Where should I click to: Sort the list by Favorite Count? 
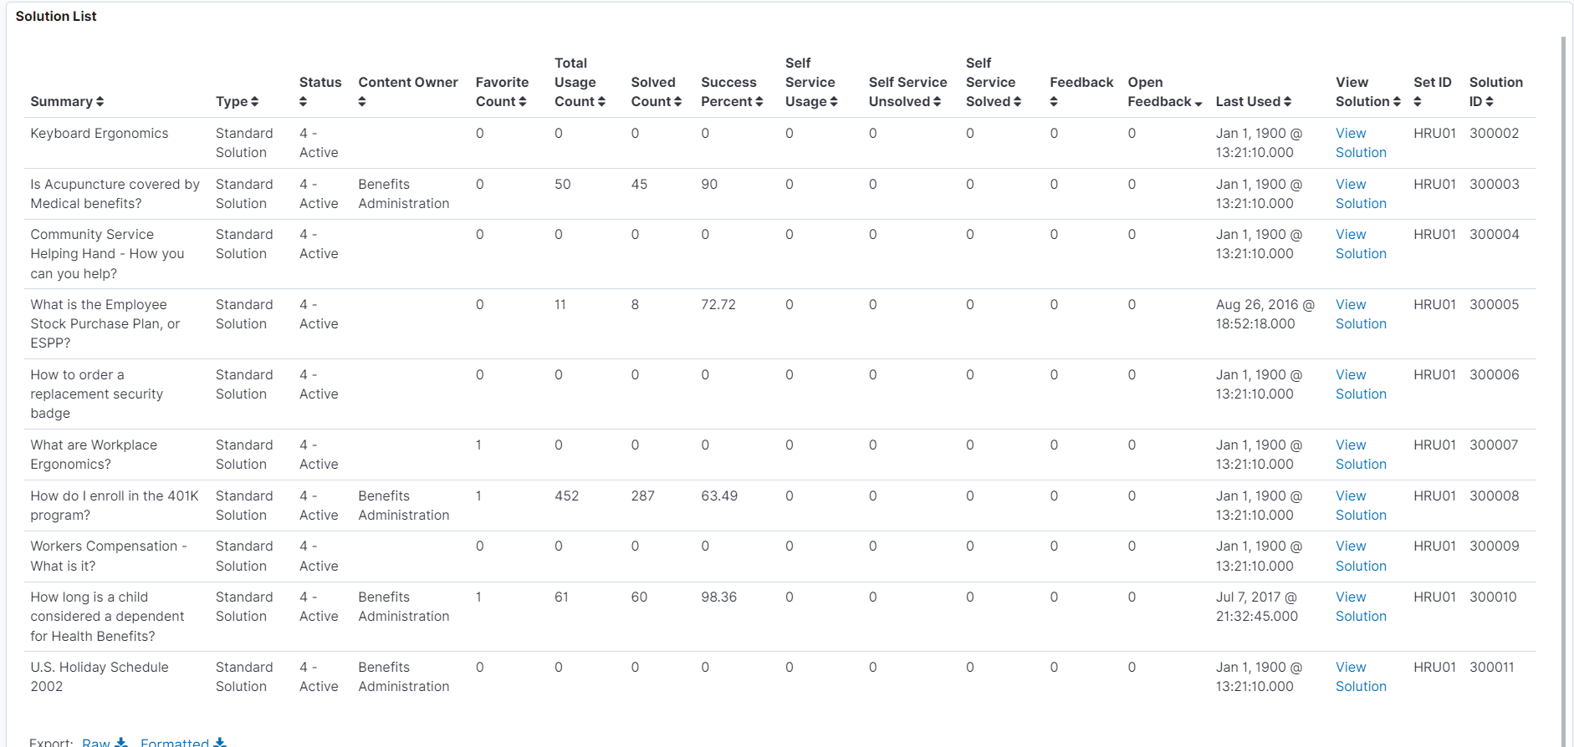[524, 101]
